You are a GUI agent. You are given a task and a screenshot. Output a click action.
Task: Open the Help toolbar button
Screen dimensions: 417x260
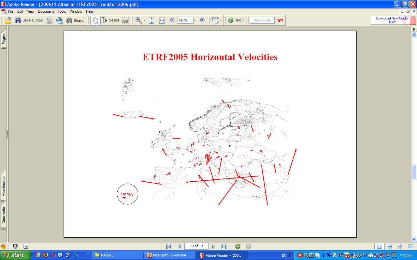235,20
